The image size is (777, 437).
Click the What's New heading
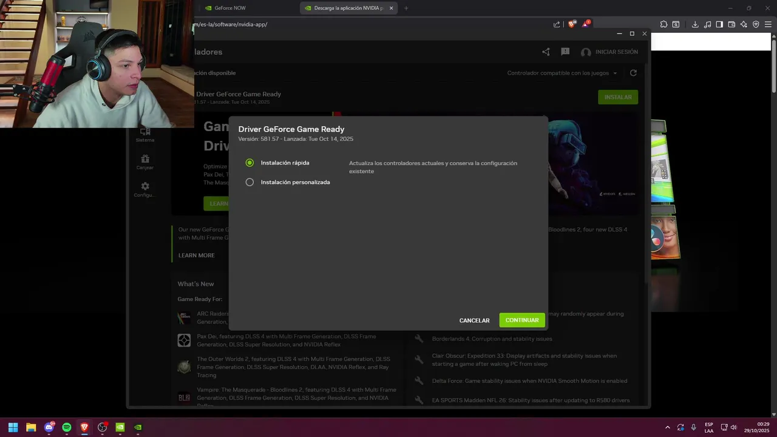pos(195,284)
